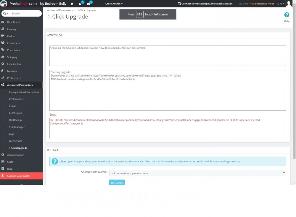
Task: Open the My shop link
Action: pyautogui.click(x=243, y=4)
